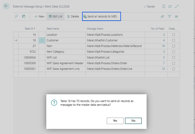Click the bookmark icon in header
The width and height of the screenshot is (195, 134).
coord(164,6)
